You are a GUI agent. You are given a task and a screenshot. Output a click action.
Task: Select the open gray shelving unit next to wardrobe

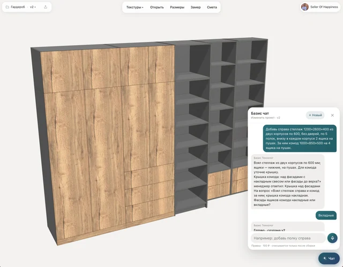click(x=191, y=129)
